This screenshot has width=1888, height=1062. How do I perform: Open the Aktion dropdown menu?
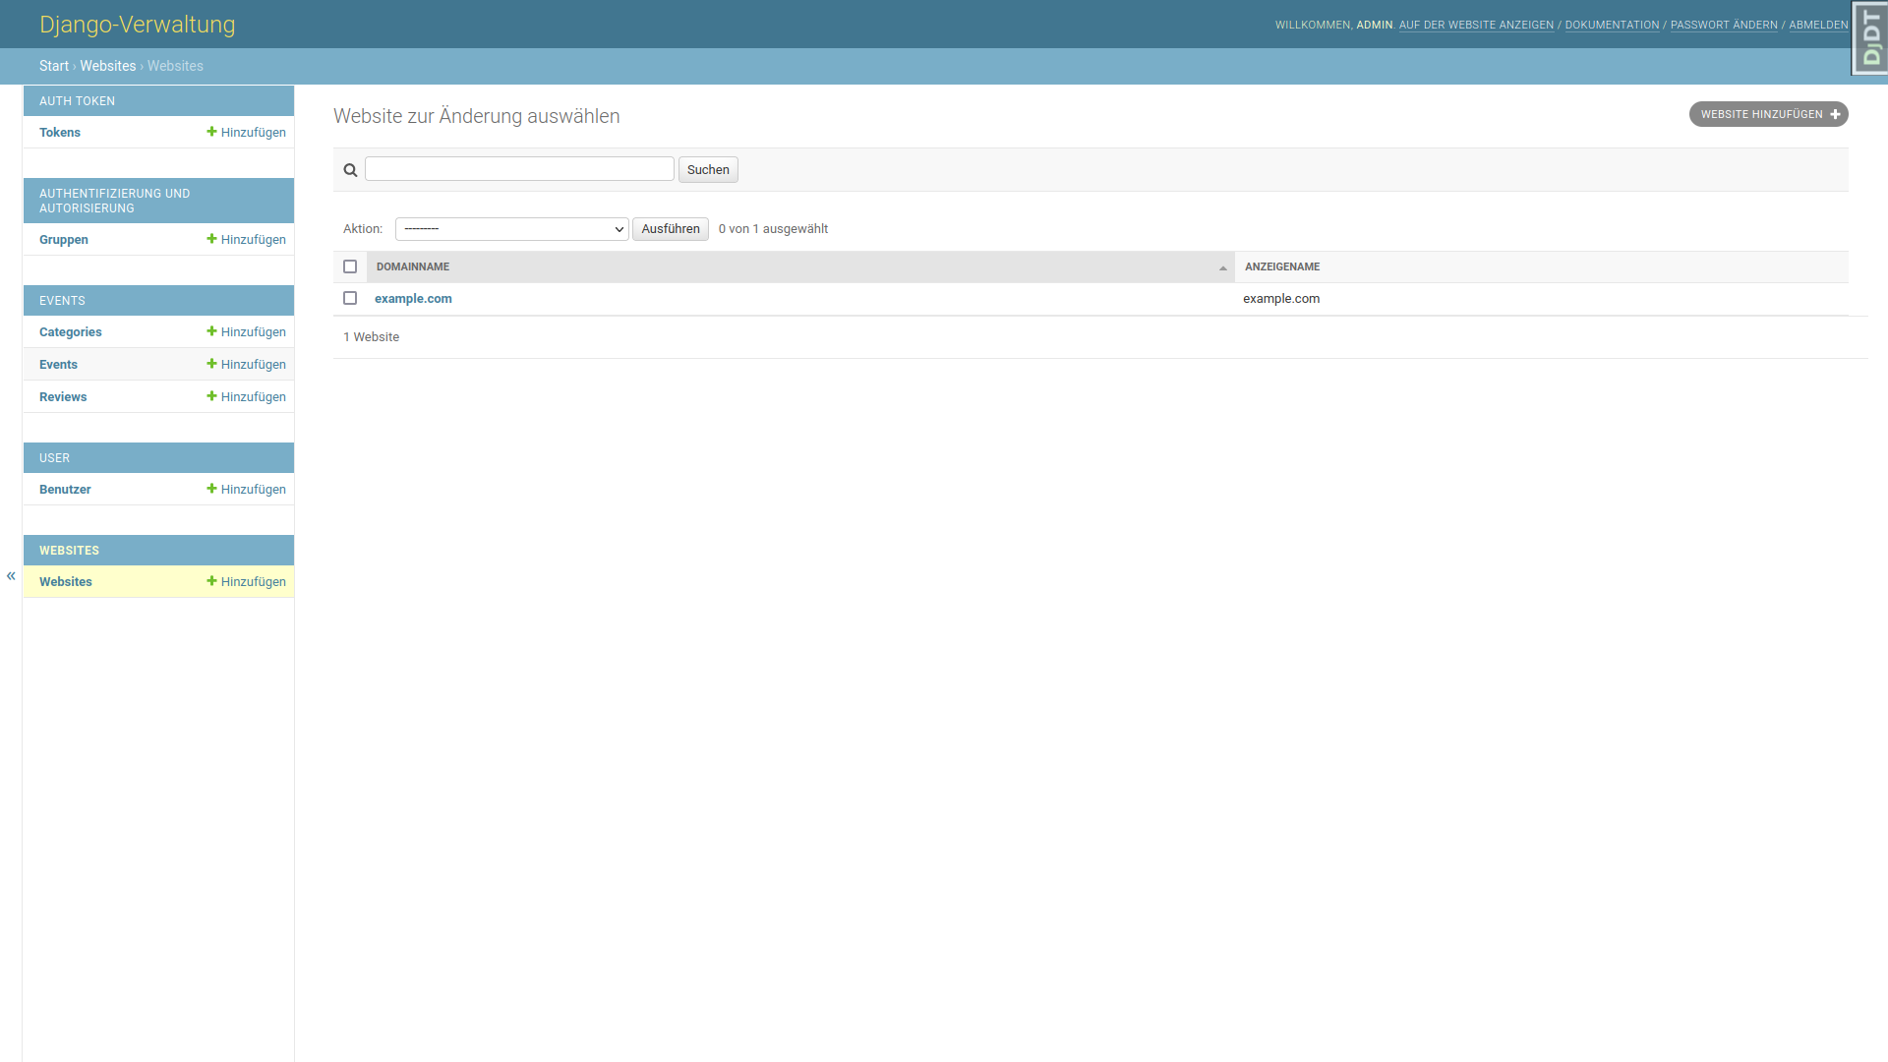pyautogui.click(x=511, y=228)
